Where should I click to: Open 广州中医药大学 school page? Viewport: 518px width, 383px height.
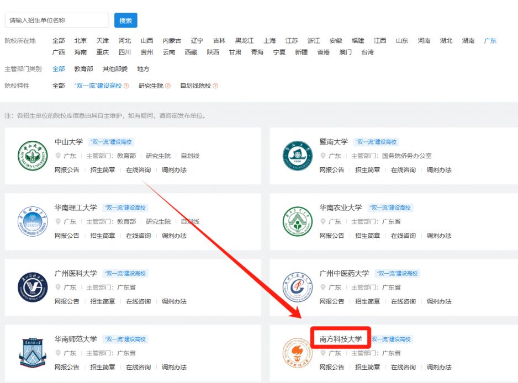(344, 273)
